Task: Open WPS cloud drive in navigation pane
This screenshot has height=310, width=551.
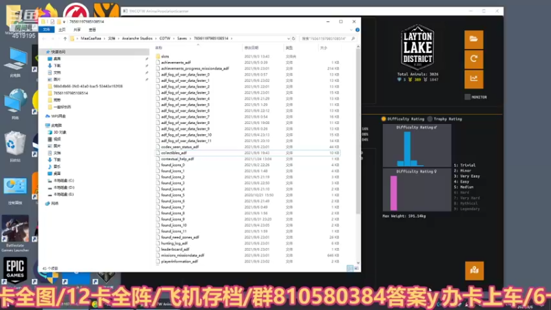Action: click(59, 116)
